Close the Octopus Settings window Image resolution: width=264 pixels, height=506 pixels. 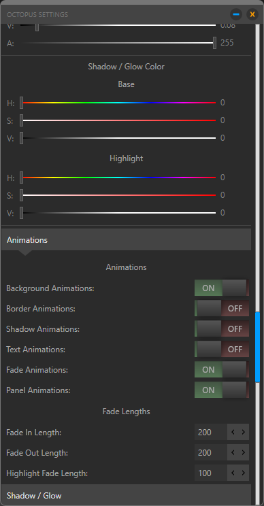point(252,14)
